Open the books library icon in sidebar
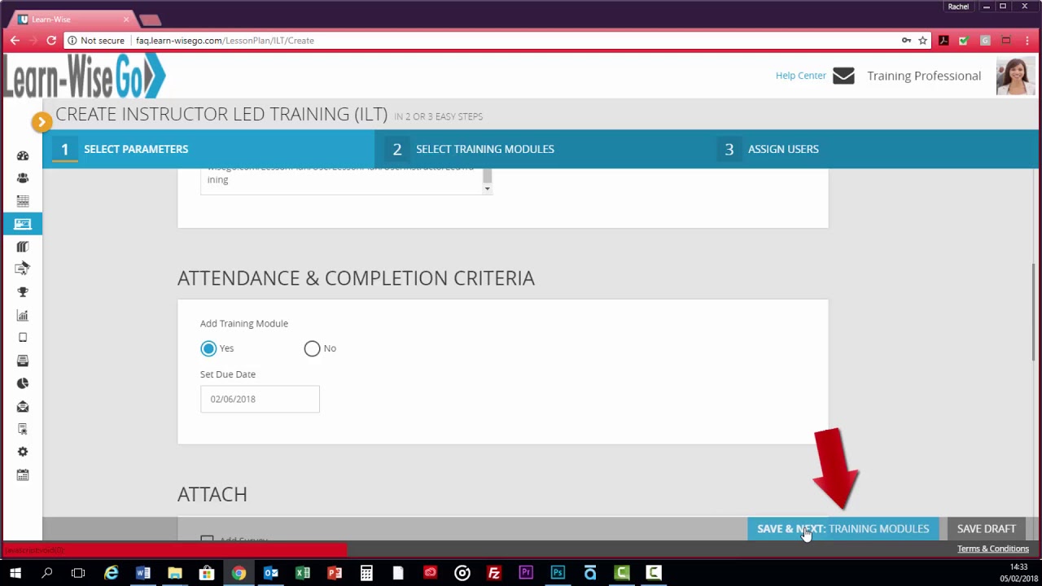The image size is (1042, 586). click(23, 247)
